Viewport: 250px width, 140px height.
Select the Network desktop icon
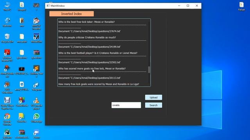pos(7,22)
